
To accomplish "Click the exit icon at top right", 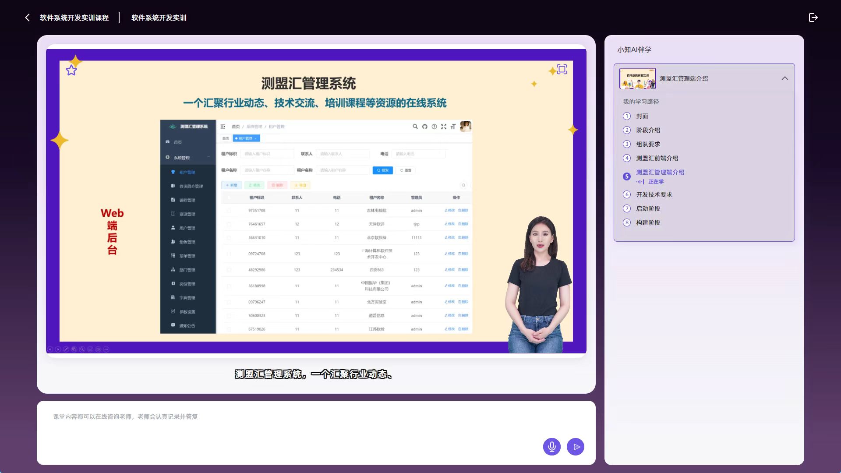I will coord(813,18).
